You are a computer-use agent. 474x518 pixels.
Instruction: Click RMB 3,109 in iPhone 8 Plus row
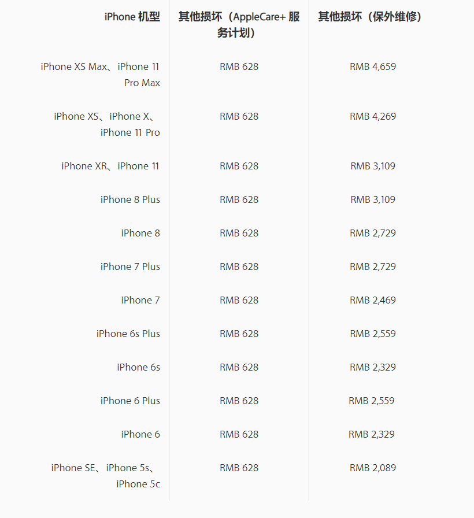pos(373,199)
